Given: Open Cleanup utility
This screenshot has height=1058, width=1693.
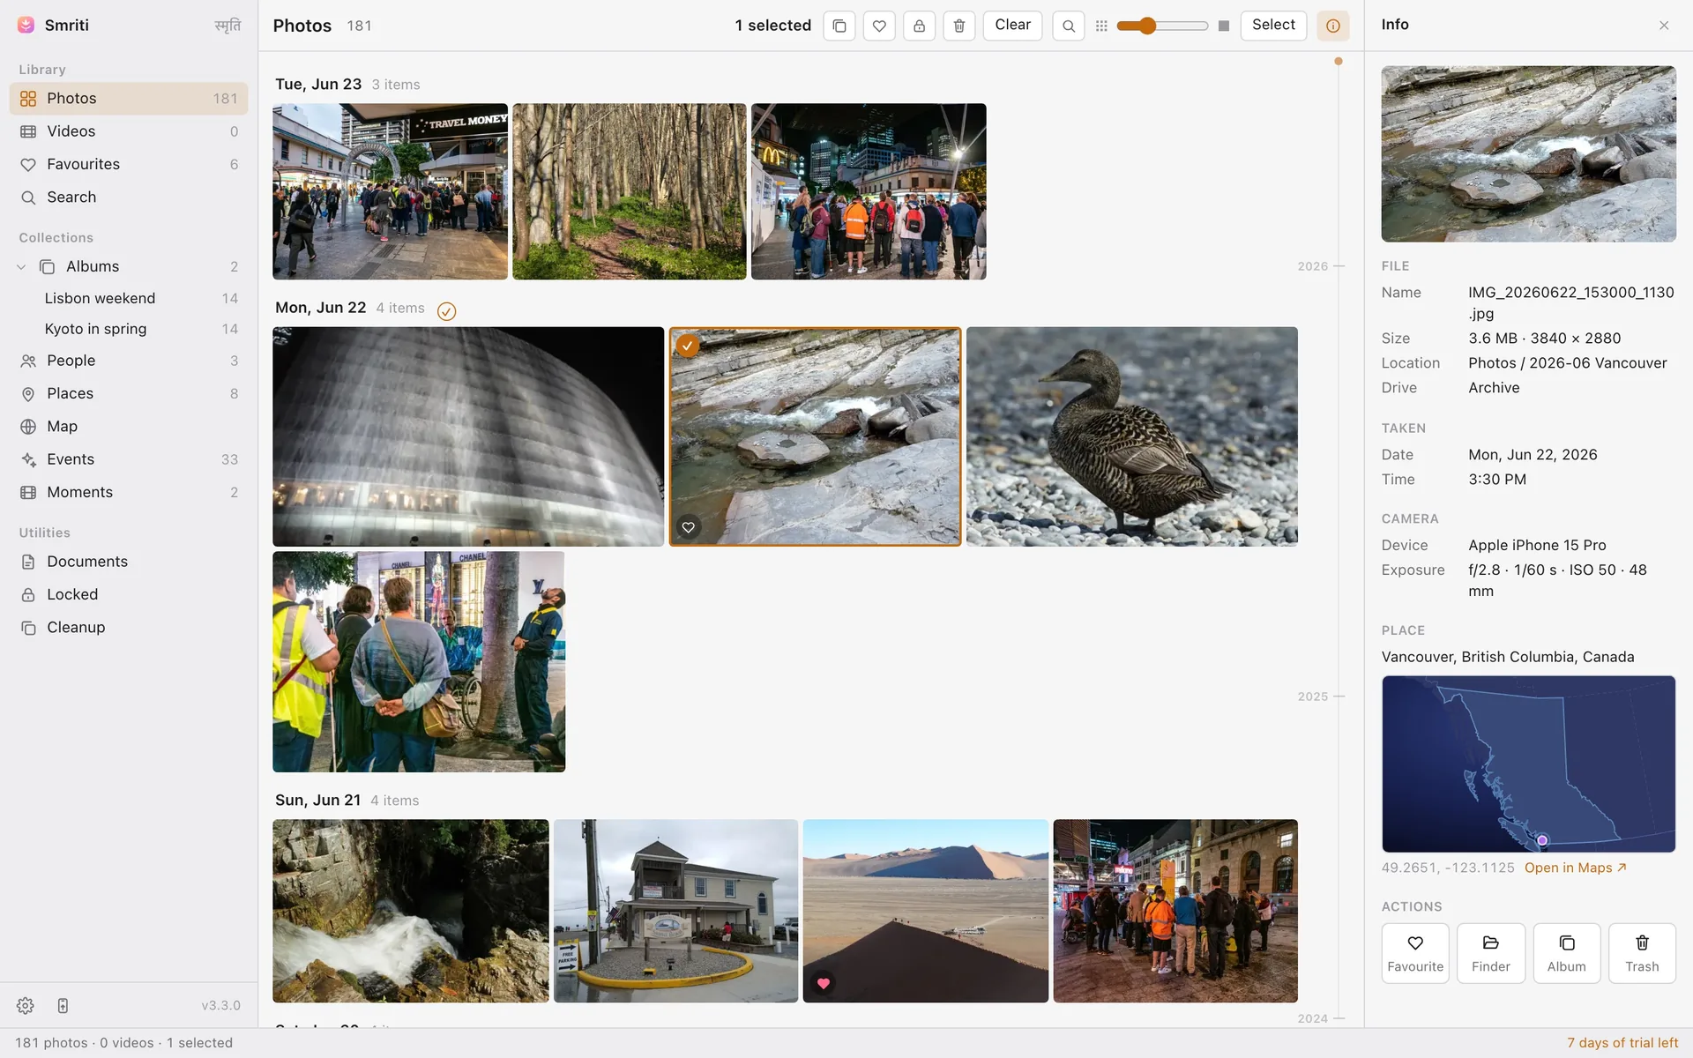Looking at the screenshot, I should 129,628.
